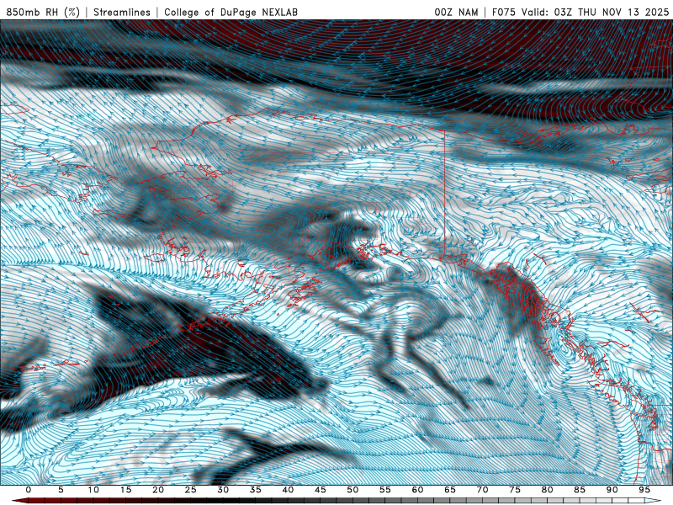Image resolution: width=673 pixels, height=505 pixels.
Task: Select the '95' color scale label
Action: point(644,490)
